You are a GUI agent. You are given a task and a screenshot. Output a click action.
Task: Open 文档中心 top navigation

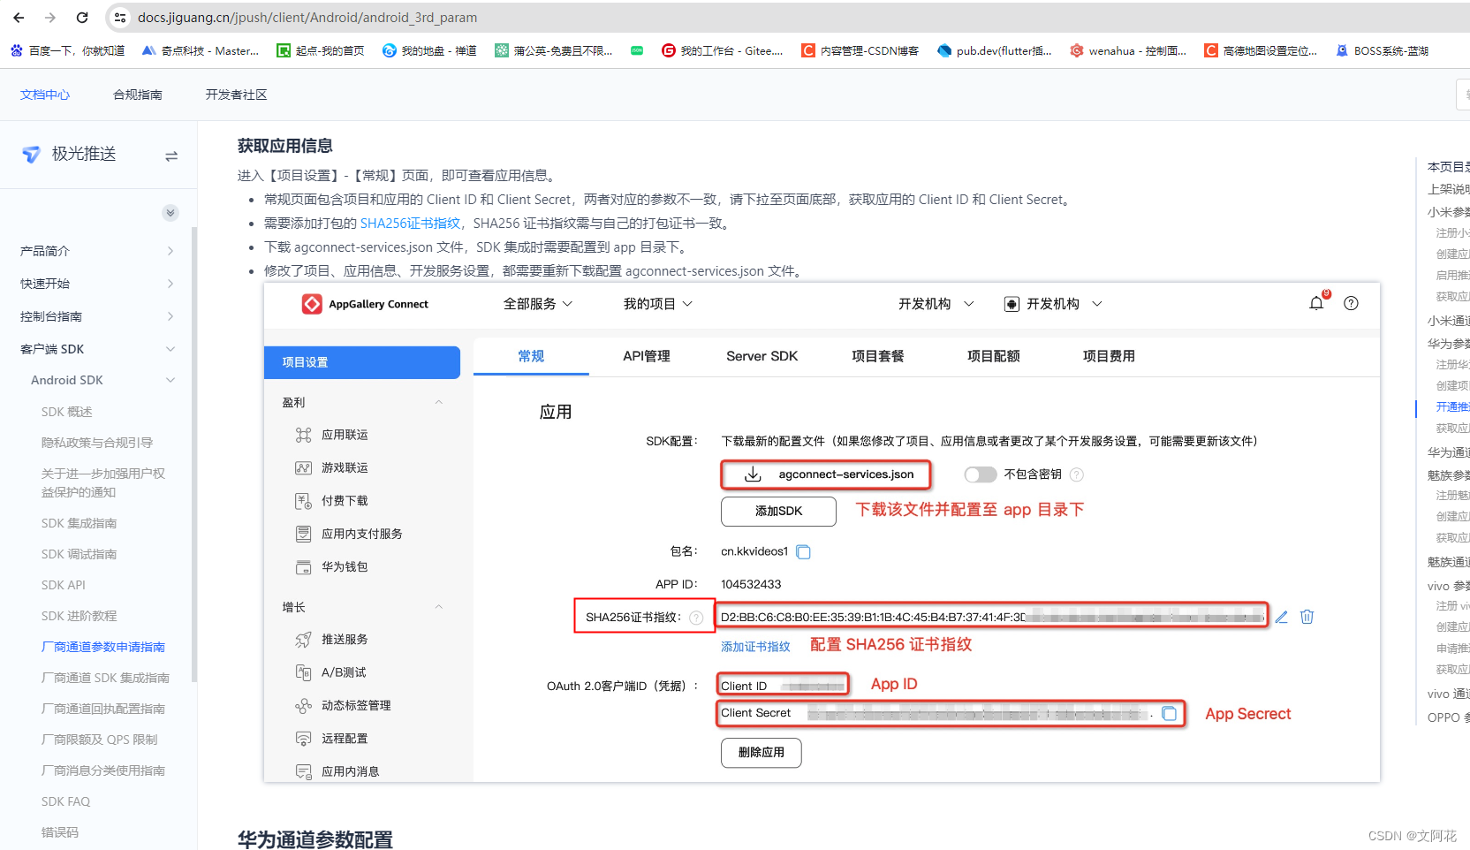coord(45,95)
